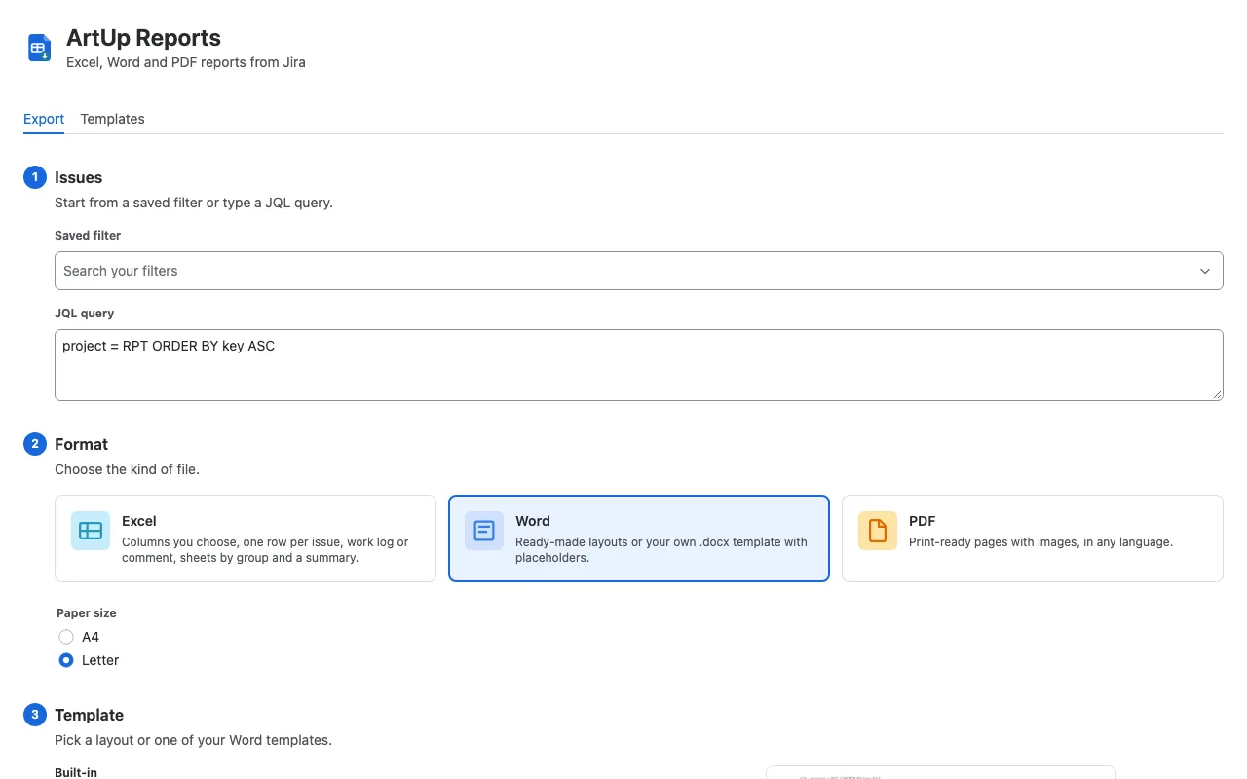Click the template preview thumbnail at bottom
This screenshot has height=779, width=1247.
pyautogui.click(x=941, y=772)
